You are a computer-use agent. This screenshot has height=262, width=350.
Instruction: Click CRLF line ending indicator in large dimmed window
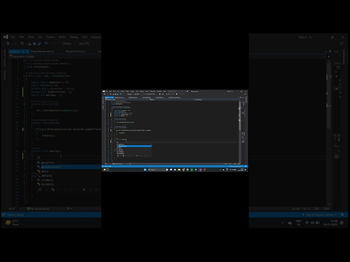[326, 209]
